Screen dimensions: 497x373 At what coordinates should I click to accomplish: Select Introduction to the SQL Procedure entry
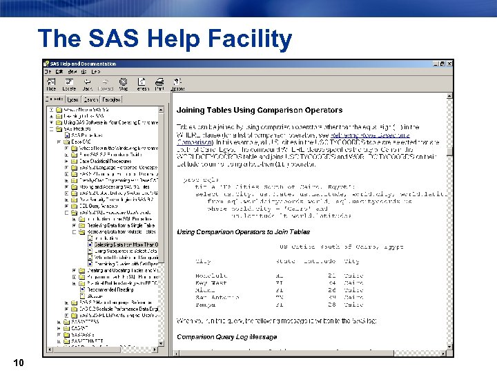pyautogui.click(x=120, y=219)
